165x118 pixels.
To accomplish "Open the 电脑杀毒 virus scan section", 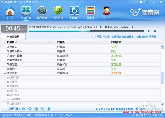I will pos(26,13).
